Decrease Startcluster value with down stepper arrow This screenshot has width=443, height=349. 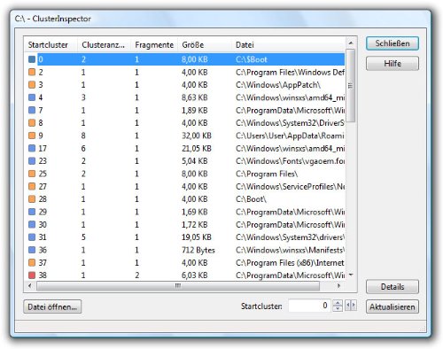pyautogui.click(x=338, y=308)
